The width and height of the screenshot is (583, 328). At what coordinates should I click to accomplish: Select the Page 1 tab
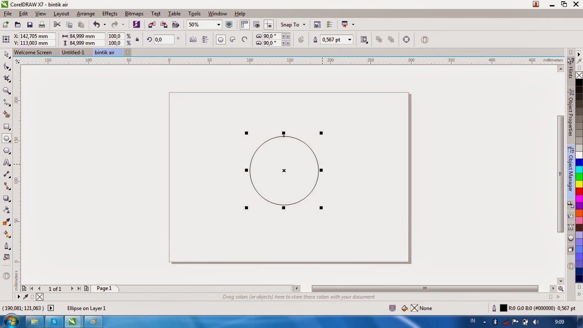104,289
